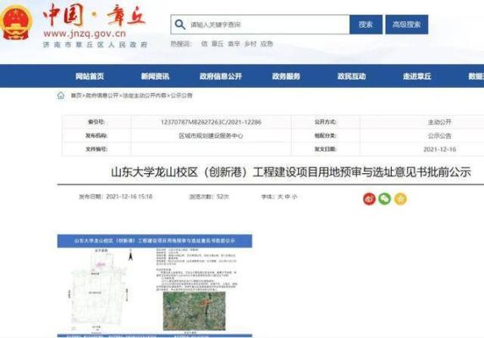Focus the keyword search input field

[x=260, y=25]
